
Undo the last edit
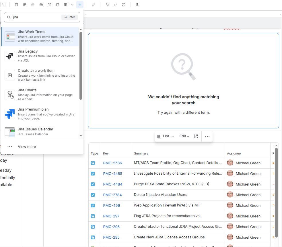click(107, 5)
